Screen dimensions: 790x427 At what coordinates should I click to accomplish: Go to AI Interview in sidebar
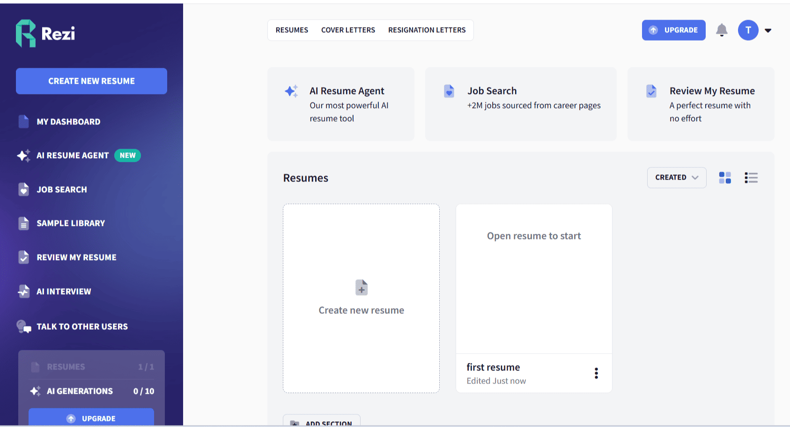pos(64,291)
